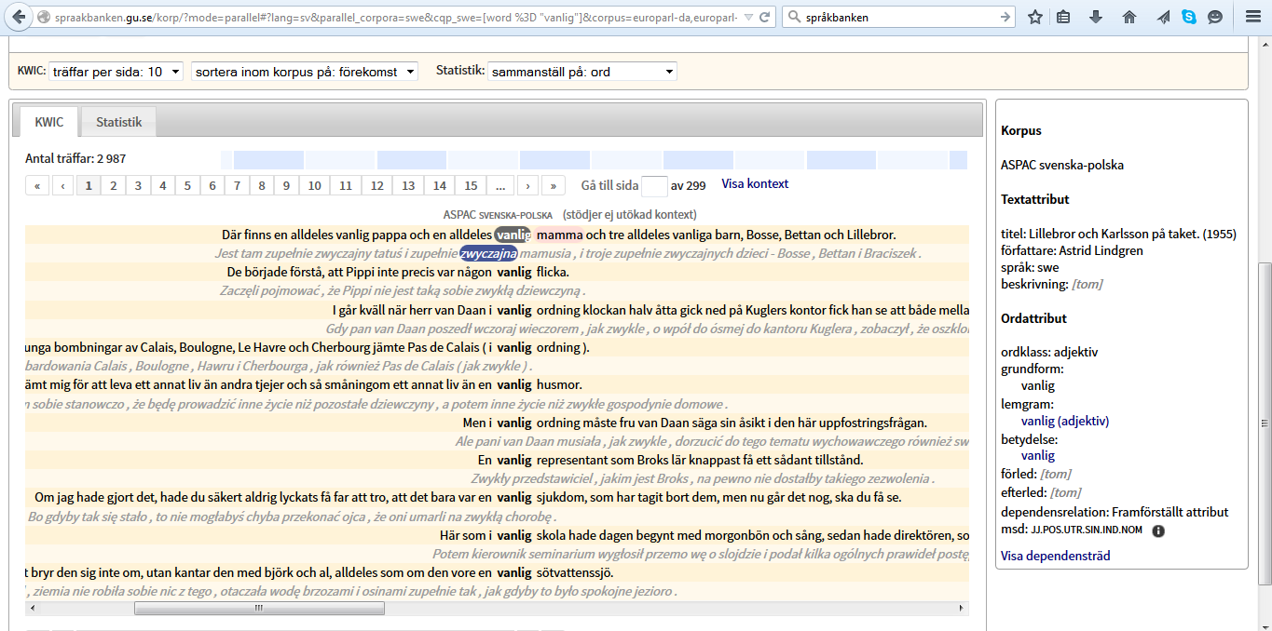
Task: Open the URL history dropdown arrow
Action: coord(747,17)
